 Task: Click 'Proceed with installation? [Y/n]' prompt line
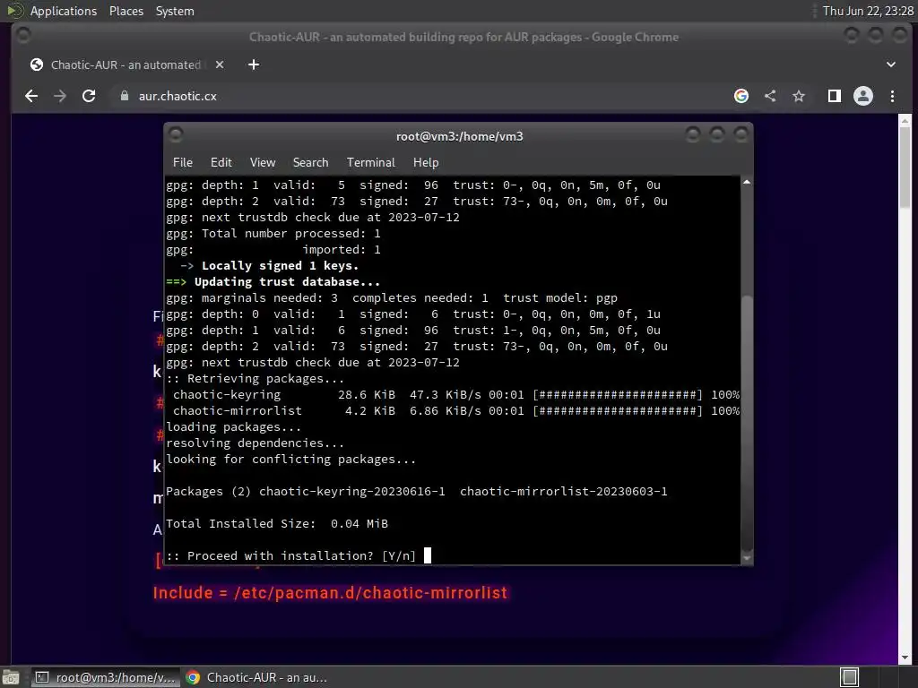(x=291, y=555)
